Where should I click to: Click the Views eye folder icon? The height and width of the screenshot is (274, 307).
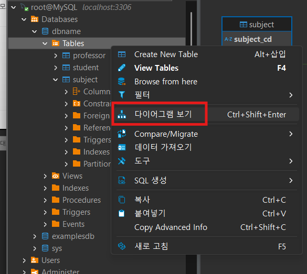coord(56,176)
